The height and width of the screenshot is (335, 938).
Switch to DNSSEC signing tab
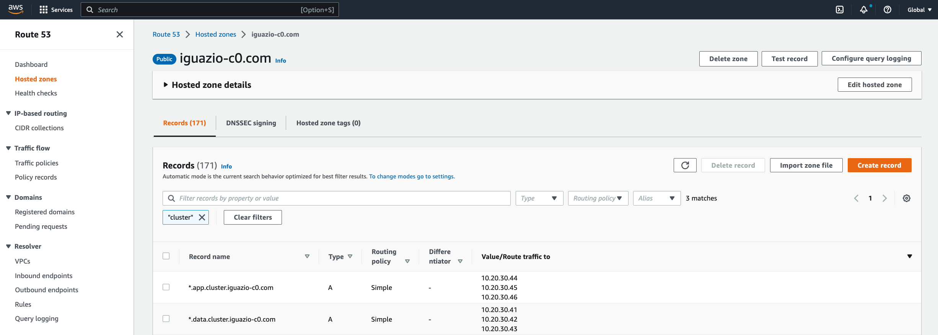[x=251, y=123]
